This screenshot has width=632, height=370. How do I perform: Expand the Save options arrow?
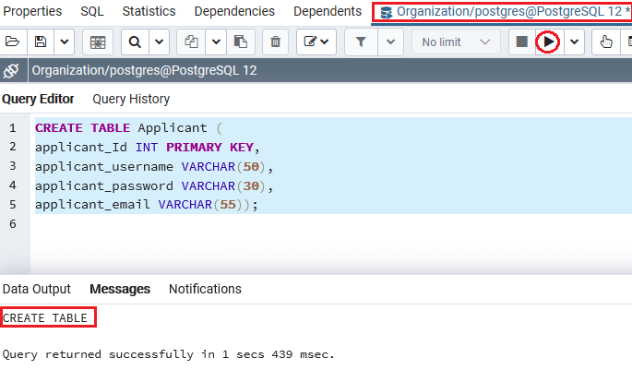coord(64,42)
